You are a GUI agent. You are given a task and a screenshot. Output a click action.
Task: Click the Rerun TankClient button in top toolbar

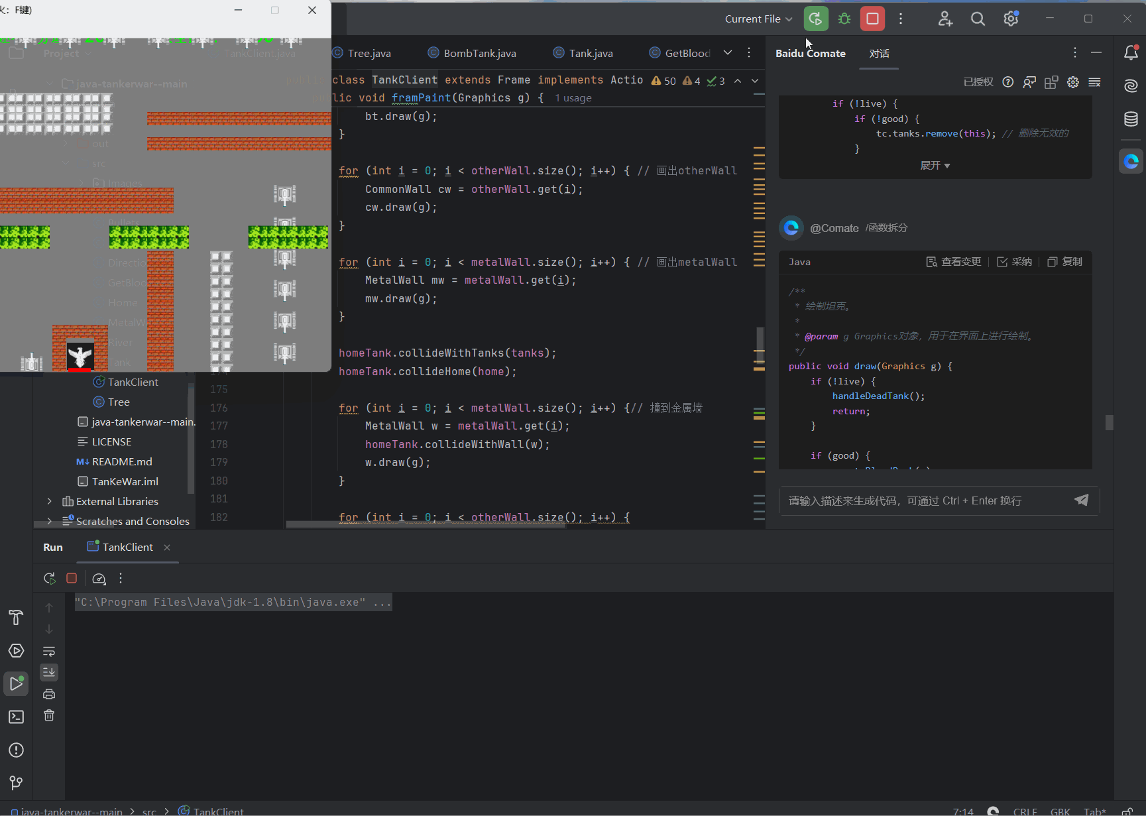(816, 19)
